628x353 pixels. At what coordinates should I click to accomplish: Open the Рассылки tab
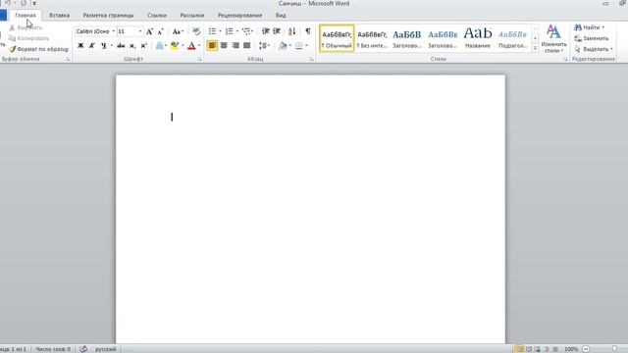192,16
